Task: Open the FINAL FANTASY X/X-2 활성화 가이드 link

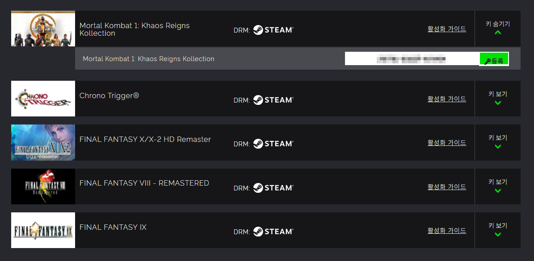Action: click(x=446, y=143)
